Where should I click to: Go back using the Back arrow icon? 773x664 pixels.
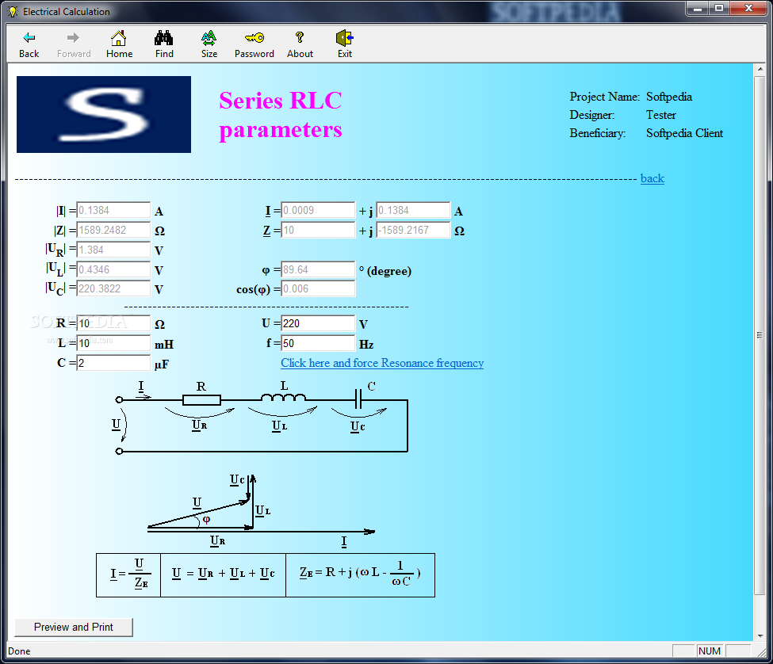(x=29, y=37)
